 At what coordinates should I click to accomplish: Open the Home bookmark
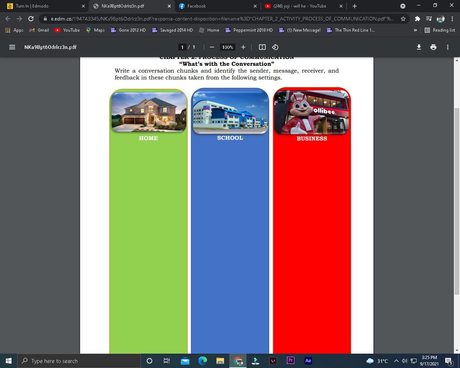pyautogui.click(x=209, y=30)
